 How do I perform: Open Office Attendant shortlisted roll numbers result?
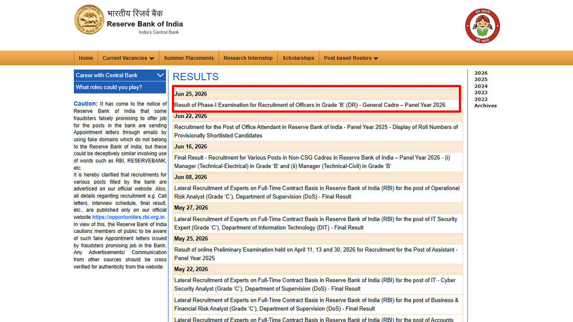[x=316, y=131]
